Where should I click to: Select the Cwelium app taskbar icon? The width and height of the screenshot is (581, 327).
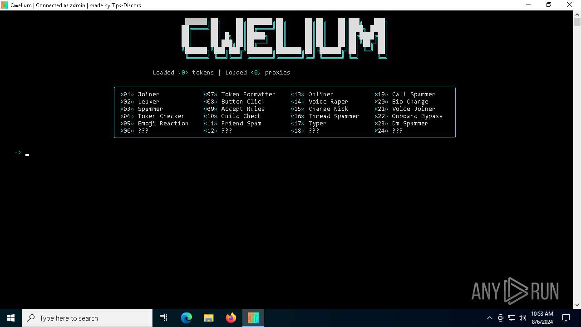(253, 318)
